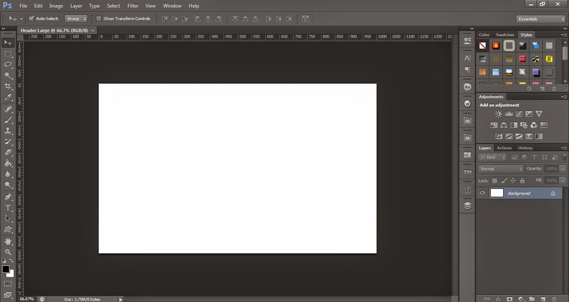Open the tool preset picker arrow
The image size is (569, 302).
point(21,19)
